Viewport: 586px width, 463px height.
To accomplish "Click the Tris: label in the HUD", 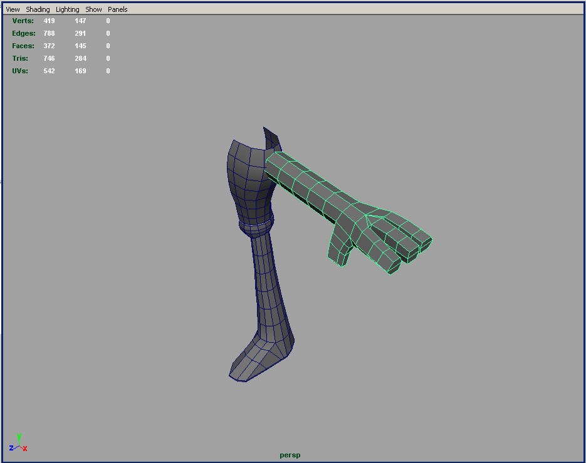I will [x=20, y=58].
